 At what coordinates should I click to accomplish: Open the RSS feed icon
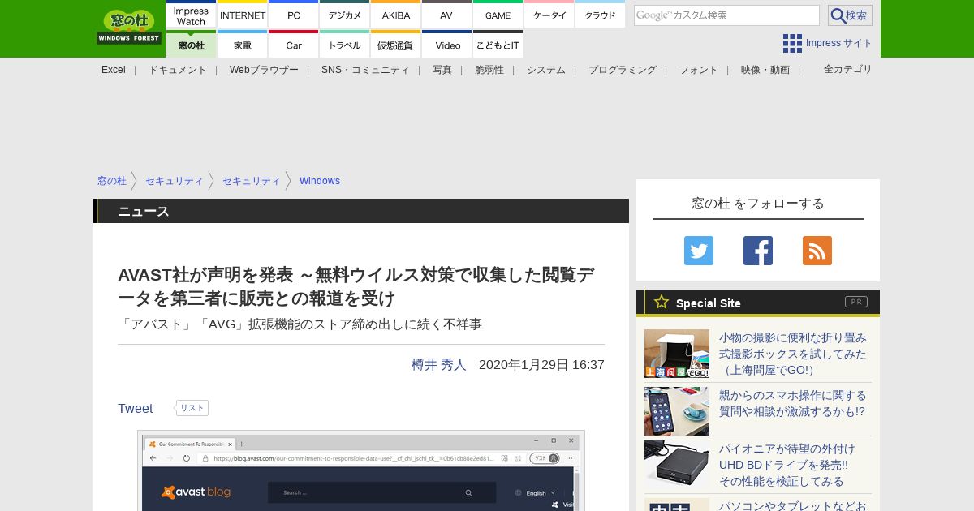point(817,251)
